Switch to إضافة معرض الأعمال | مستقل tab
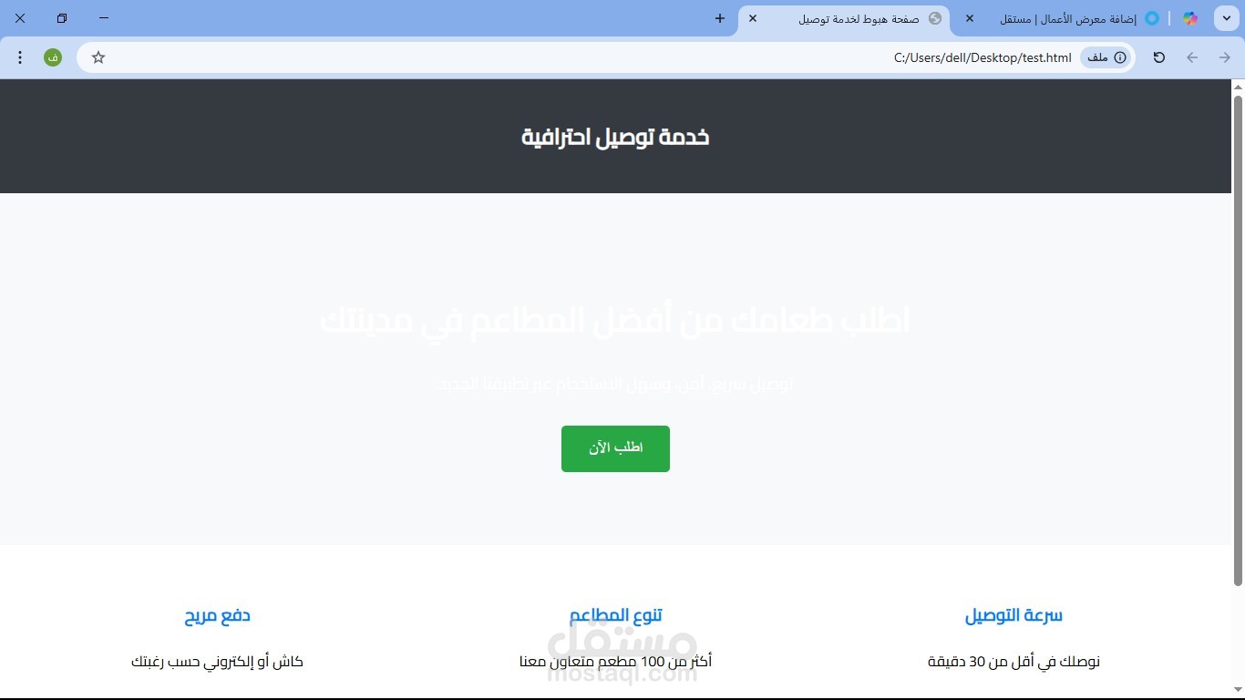1245x700 pixels. 1061,19
